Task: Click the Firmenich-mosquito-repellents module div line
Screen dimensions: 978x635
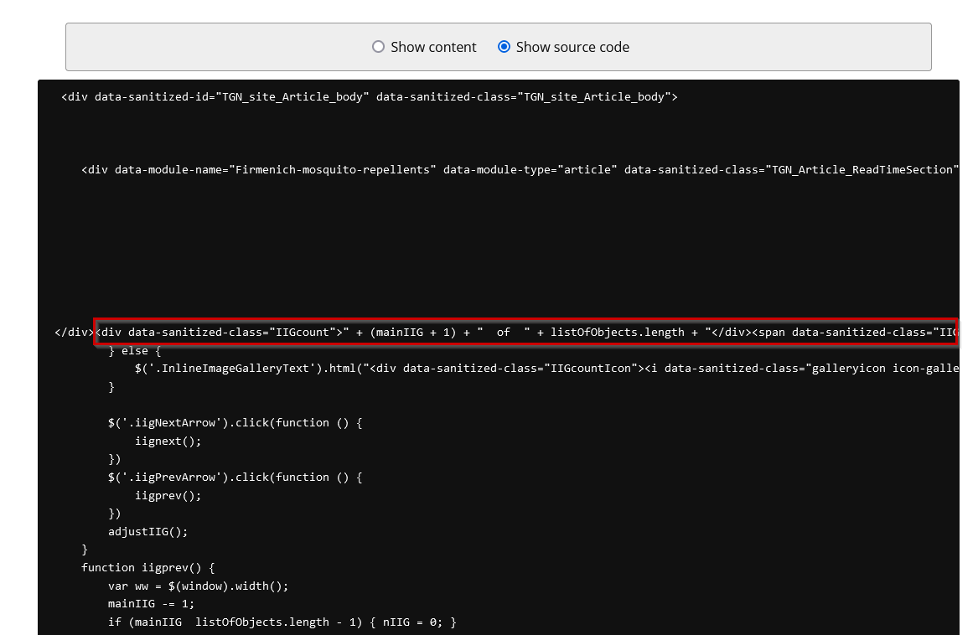Action: (520, 170)
